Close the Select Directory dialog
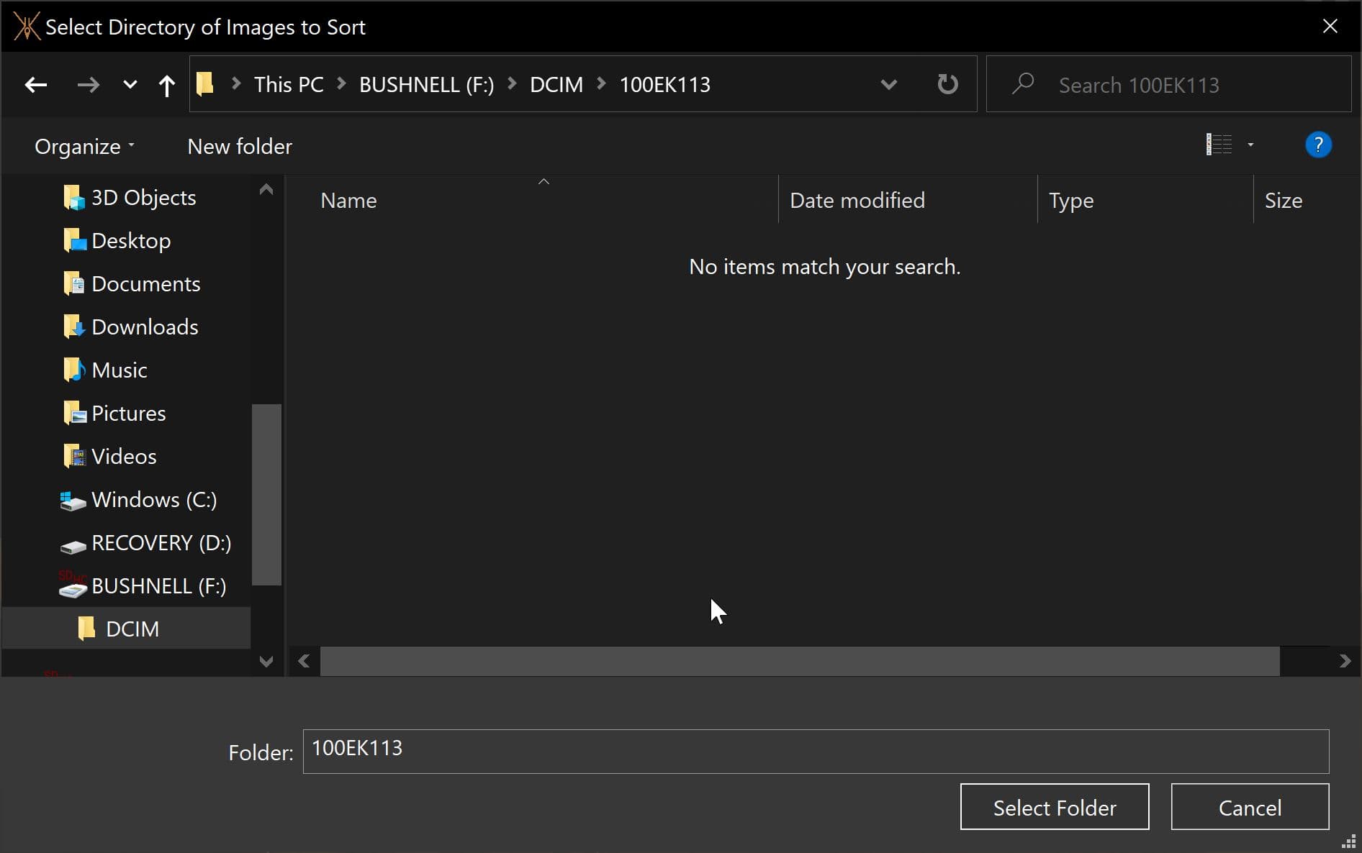This screenshot has height=853, width=1362. [1330, 27]
